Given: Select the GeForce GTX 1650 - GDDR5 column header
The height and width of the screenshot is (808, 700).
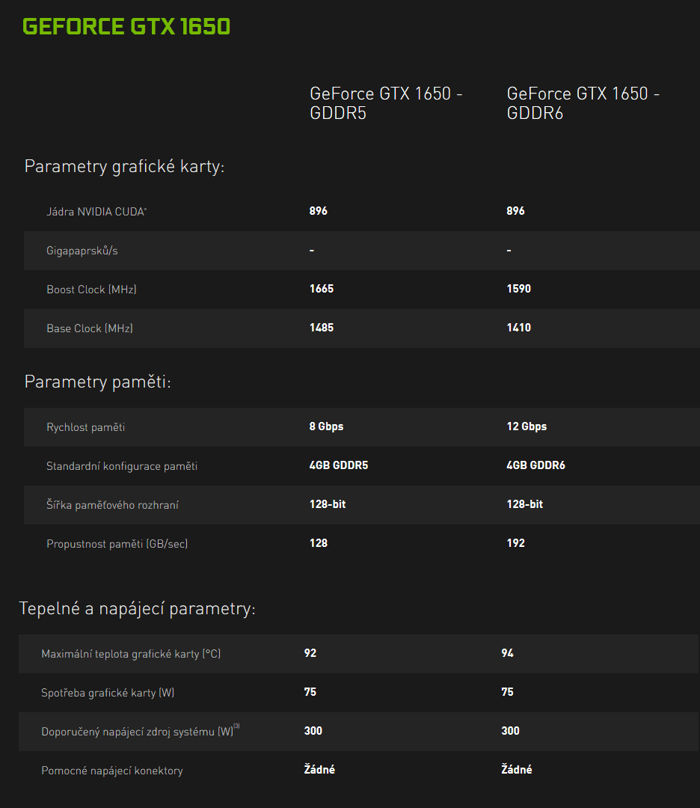Looking at the screenshot, I should tap(386, 103).
